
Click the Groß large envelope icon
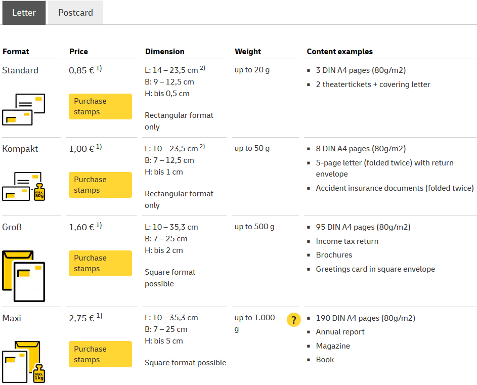[23, 276]
